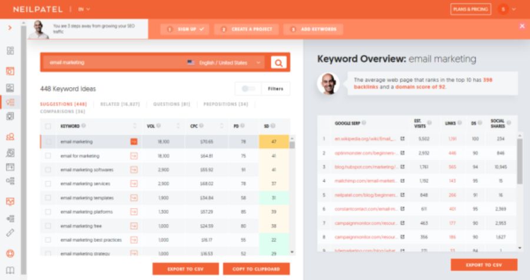Viewport: 530px width, 280px height.
Task: Click arrow icon for 'email marketing templates' row
Action: (x=134, y=198)
